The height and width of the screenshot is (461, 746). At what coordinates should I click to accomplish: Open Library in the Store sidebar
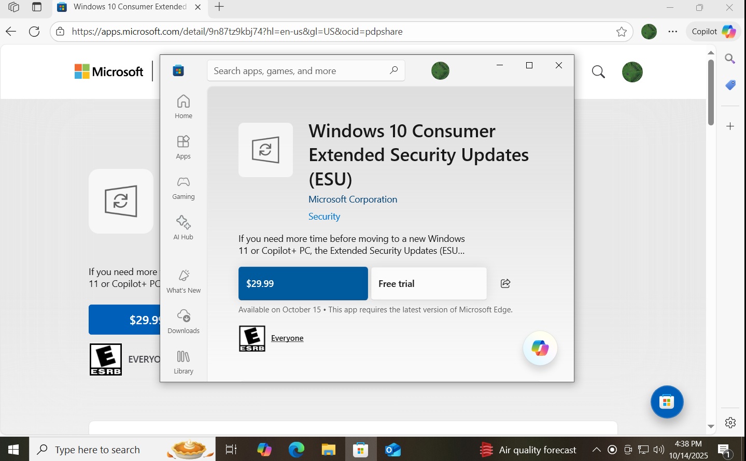click(184, 362)
